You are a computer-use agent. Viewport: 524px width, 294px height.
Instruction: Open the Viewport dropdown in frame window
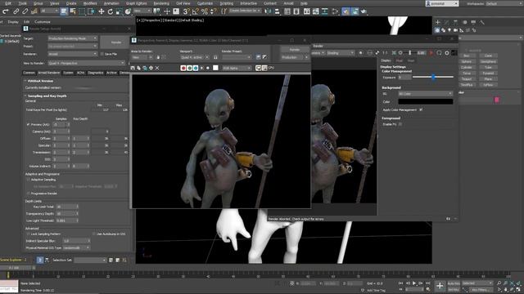click(x=195, y=57)
